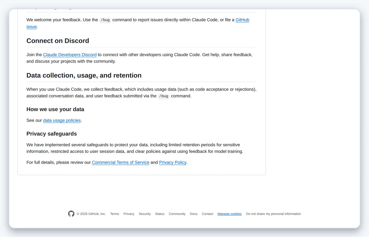This screenshot has height=237, width=369.
Task: Click Terms in the footer
Action: 115,214
